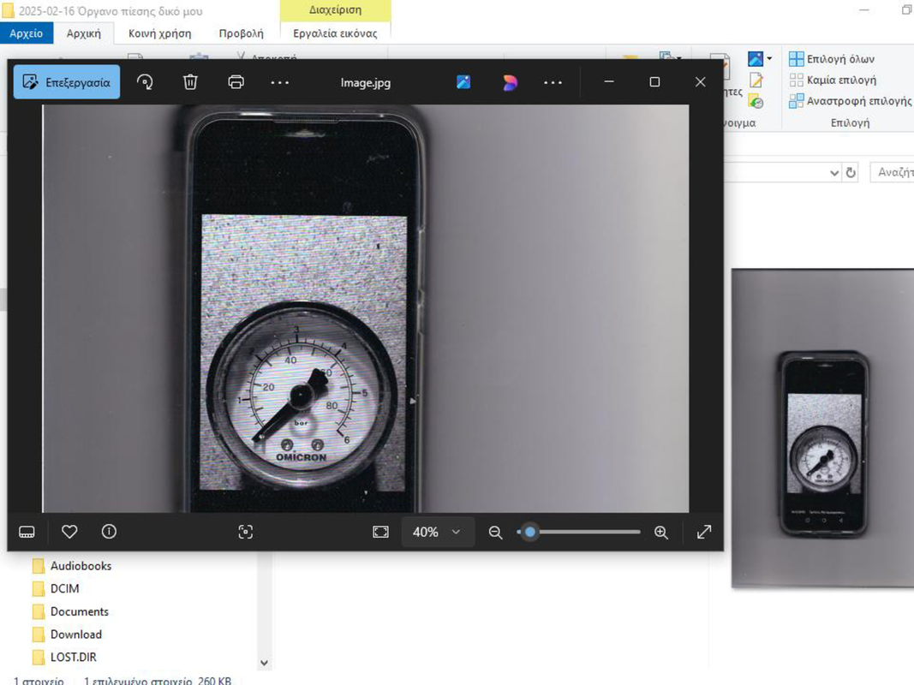Click the Image.jpg title in Photos
This screenshot has height=685, width=914.
[366, 82]
